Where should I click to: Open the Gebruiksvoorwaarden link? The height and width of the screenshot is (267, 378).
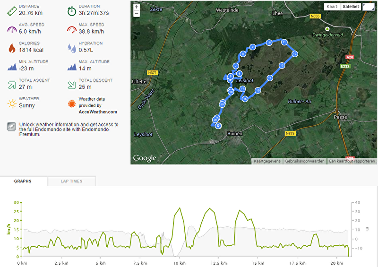point(304,161)
